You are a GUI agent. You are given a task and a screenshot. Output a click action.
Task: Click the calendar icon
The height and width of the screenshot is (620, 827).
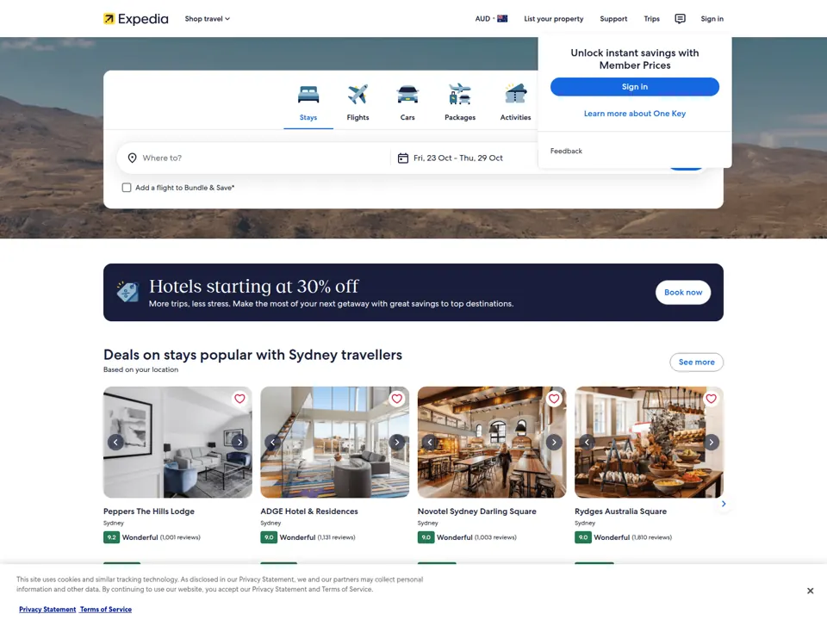[x=402, y=158]
